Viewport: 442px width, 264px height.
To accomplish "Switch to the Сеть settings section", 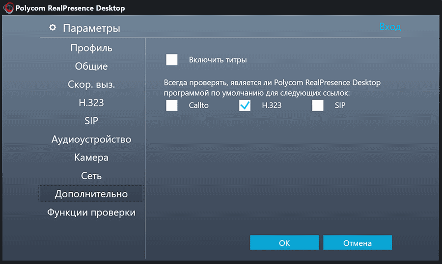I will pos(91,176).
